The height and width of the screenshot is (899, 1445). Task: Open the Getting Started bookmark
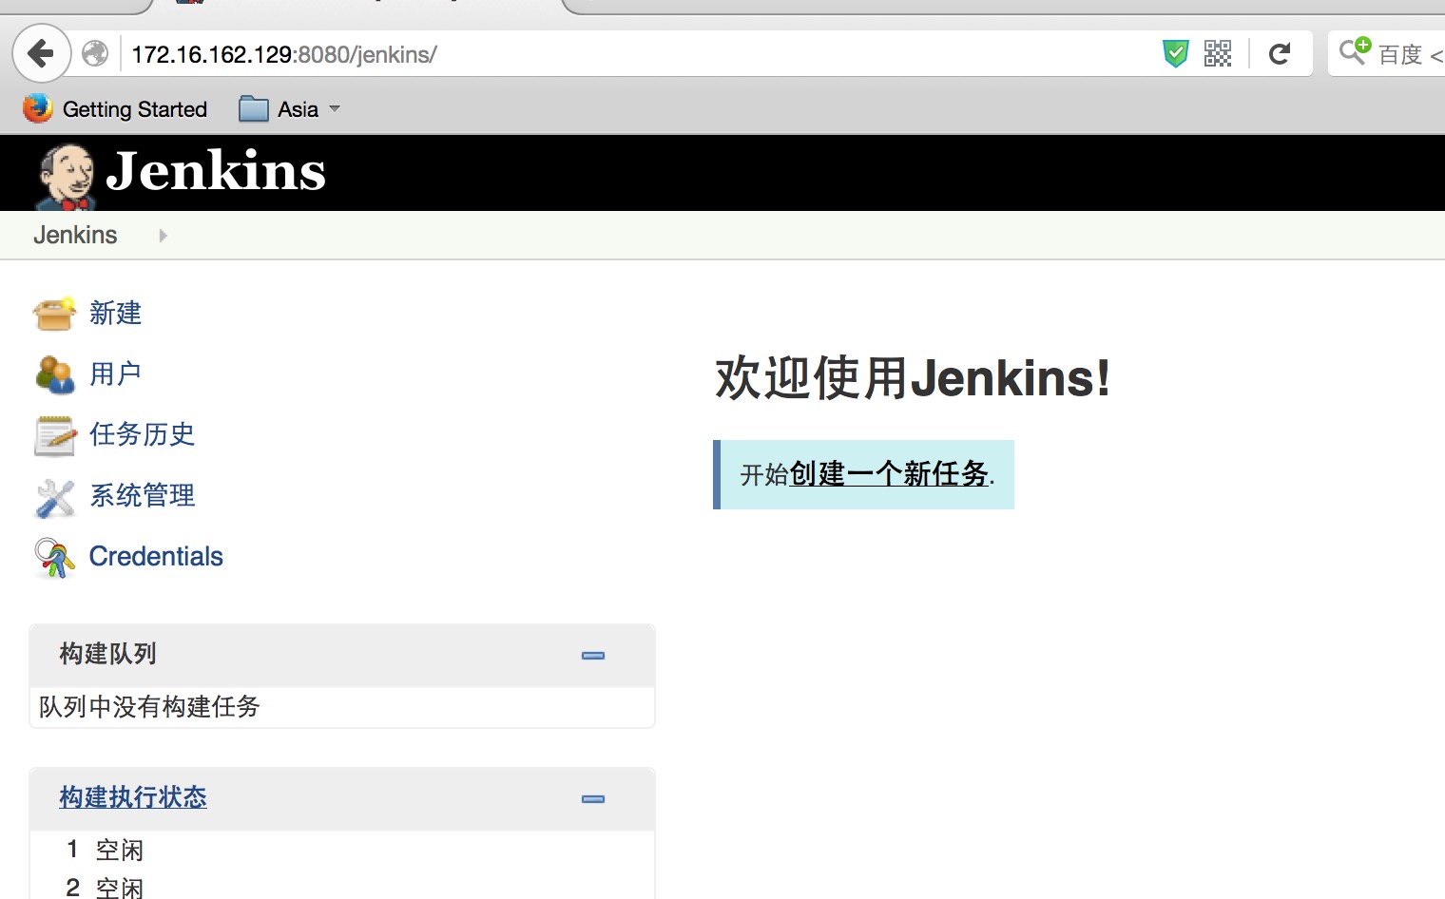[x=115, y=109]
